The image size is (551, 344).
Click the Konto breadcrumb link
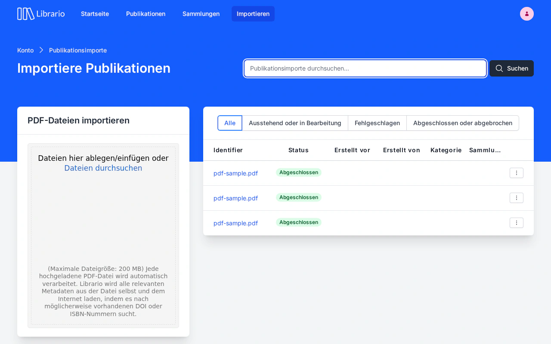pyautogui.click(x=25, y=50)
